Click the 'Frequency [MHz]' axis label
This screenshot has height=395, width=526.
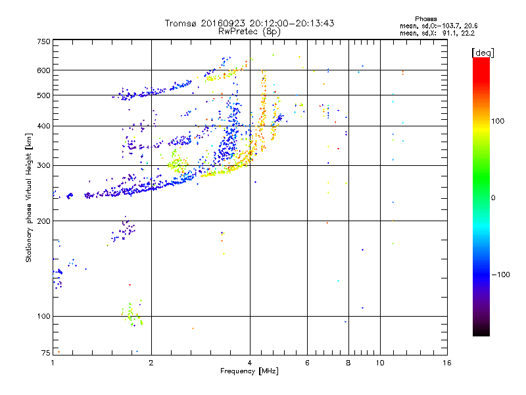249,371
